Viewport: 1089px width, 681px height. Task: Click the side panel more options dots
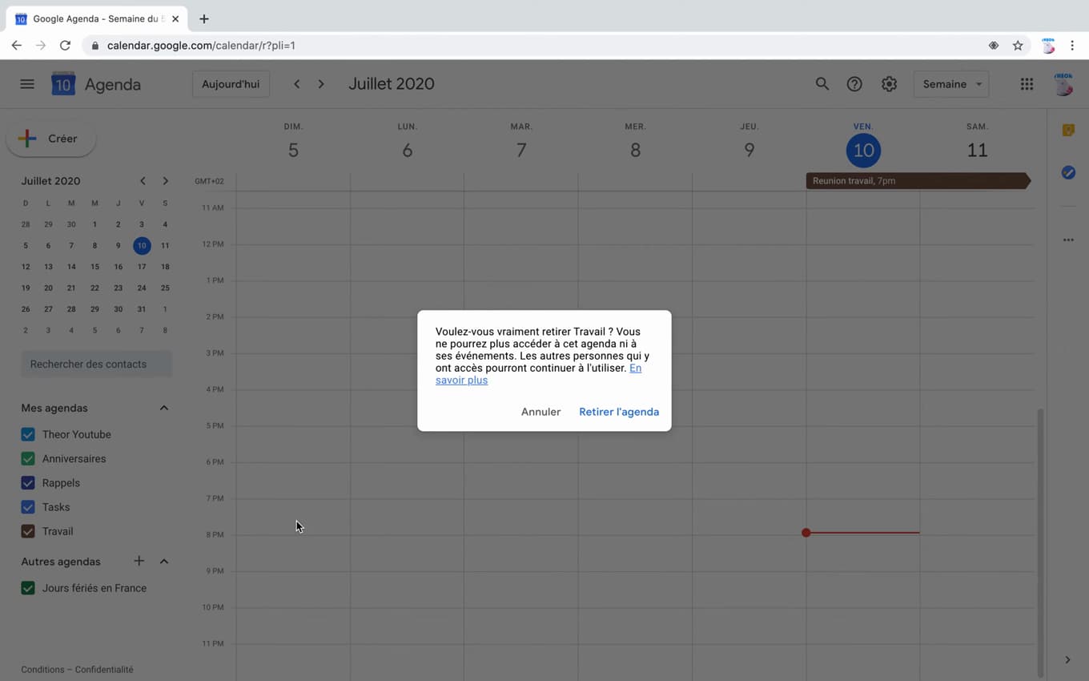pyautogui.click(x=1068, y=240)
